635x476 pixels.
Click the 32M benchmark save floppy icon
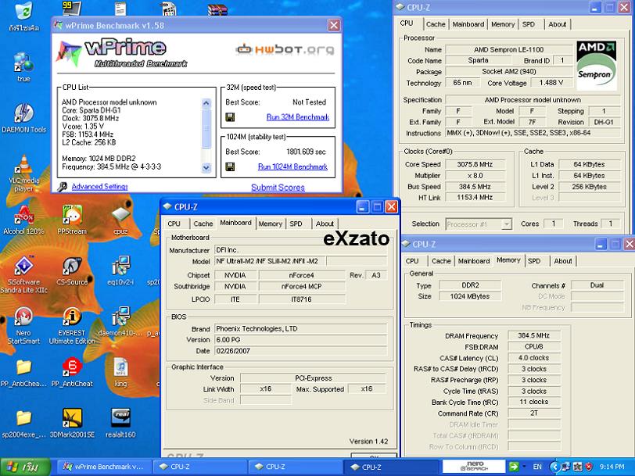pyautogui.click(x=230, y=117)
